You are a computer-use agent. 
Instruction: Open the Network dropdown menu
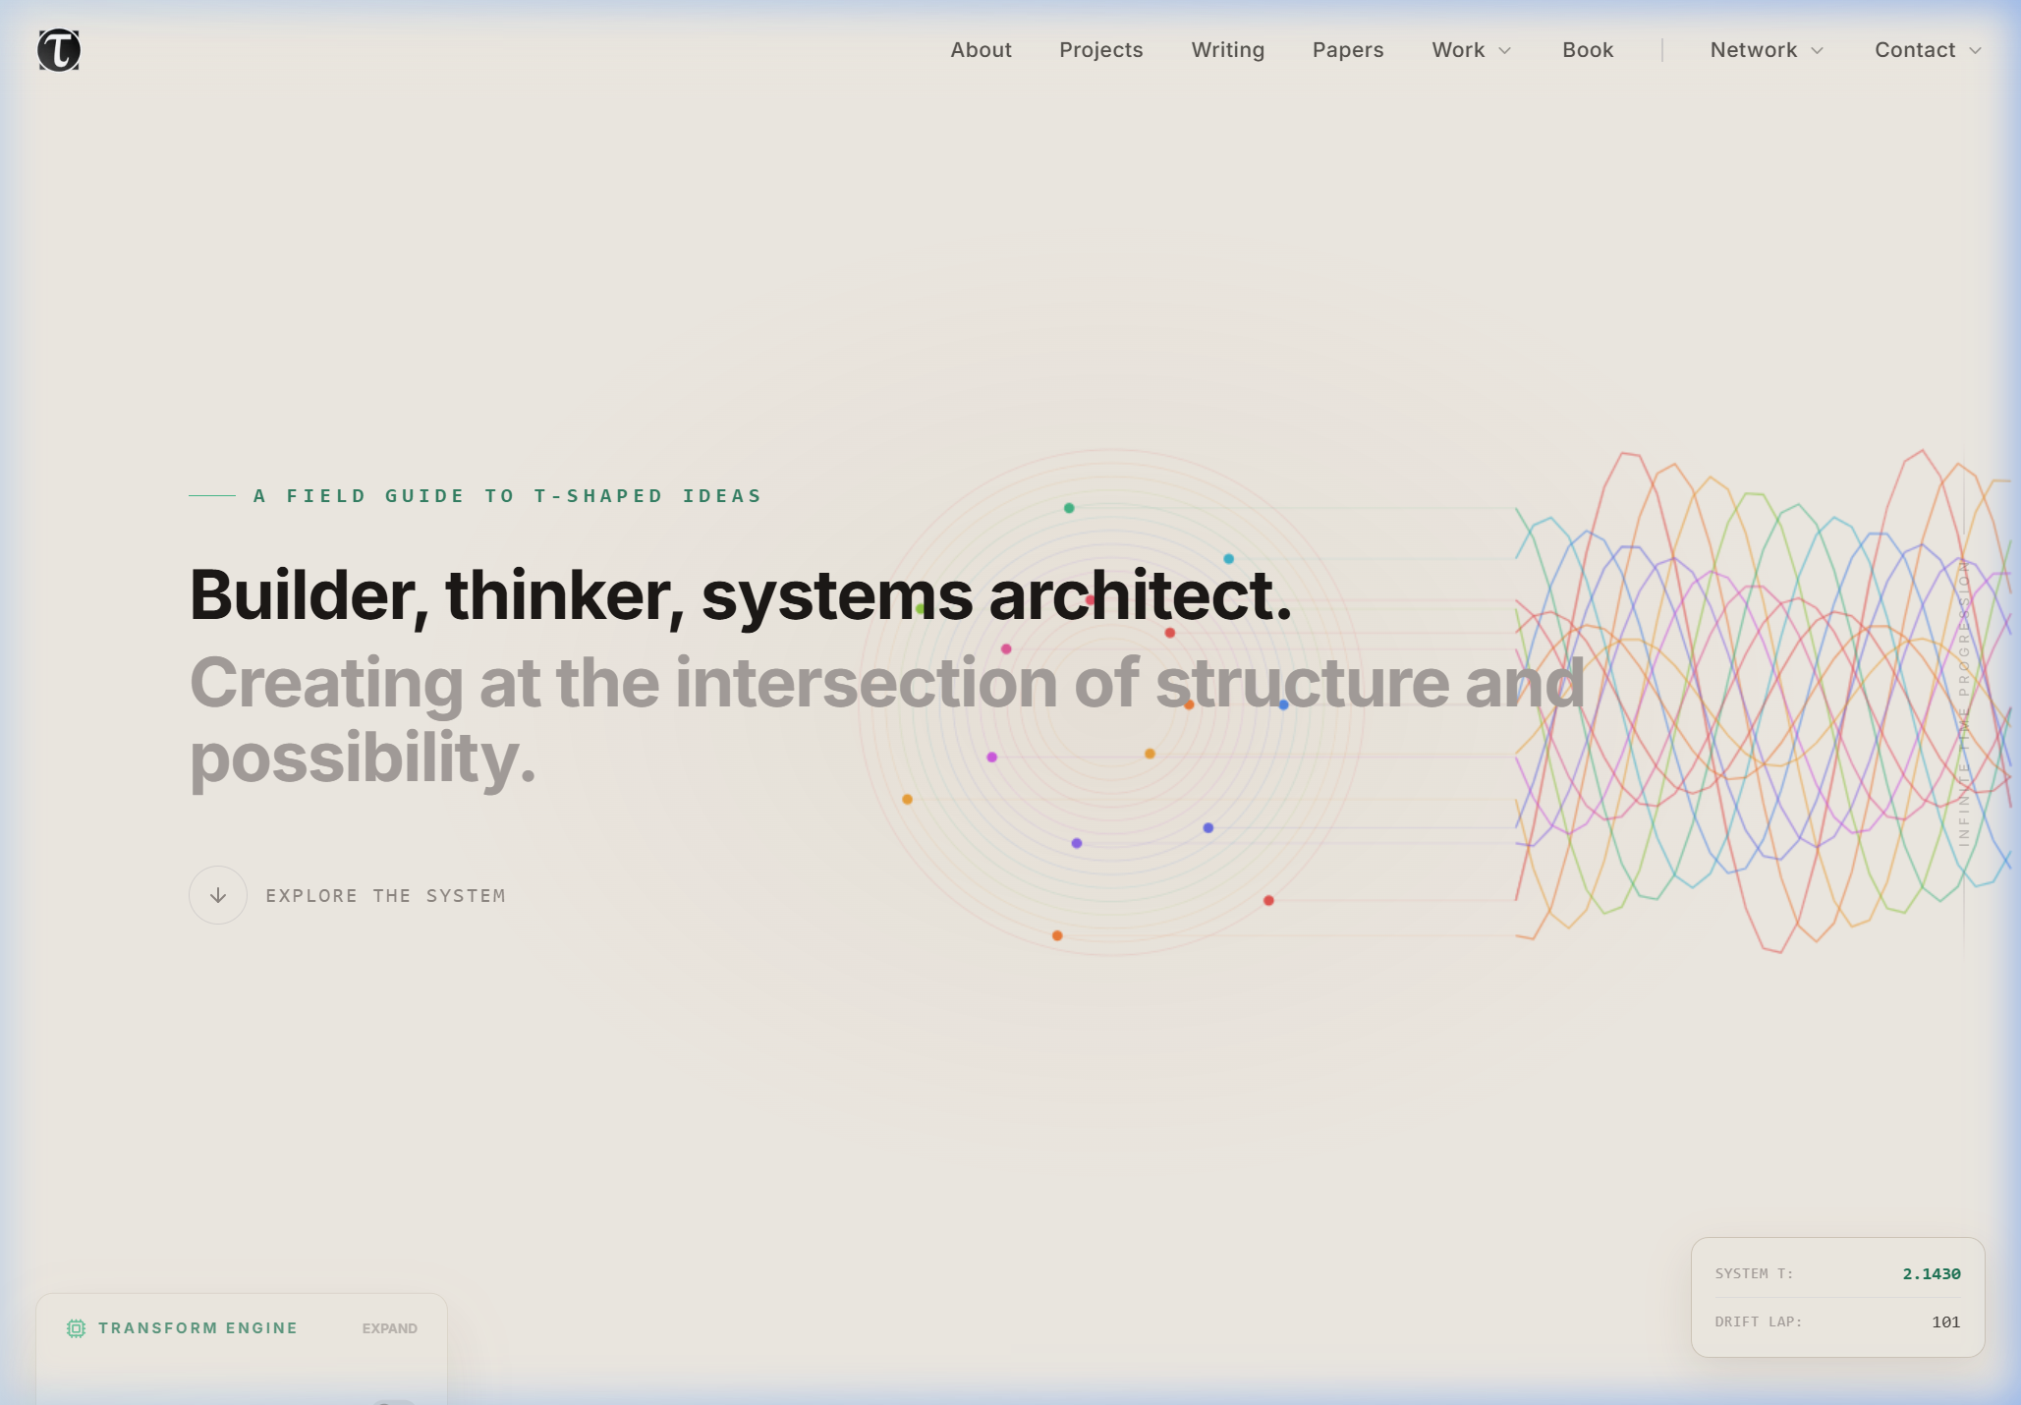click(1766, 50)
